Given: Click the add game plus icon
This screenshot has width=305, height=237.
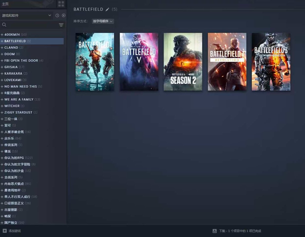Looking at the screenshot, I should 5,231.
